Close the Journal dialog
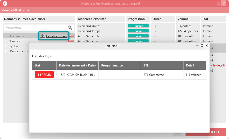The height and width of the screenshot is (139, 229). click(207, 45)
